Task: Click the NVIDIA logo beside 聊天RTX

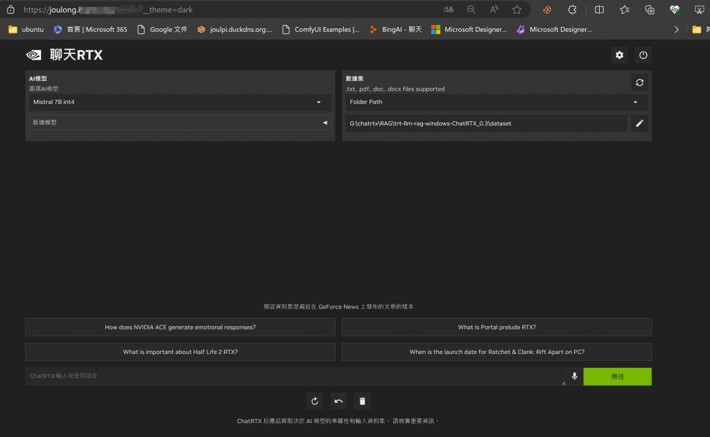Action: (33, 55)
